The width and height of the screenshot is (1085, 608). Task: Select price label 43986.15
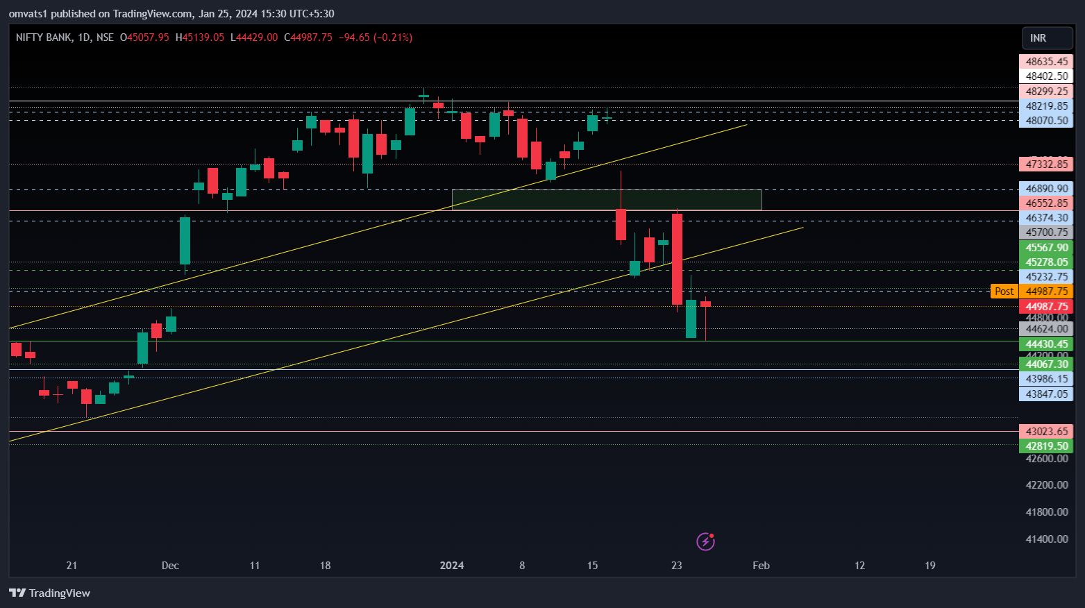1046,379
